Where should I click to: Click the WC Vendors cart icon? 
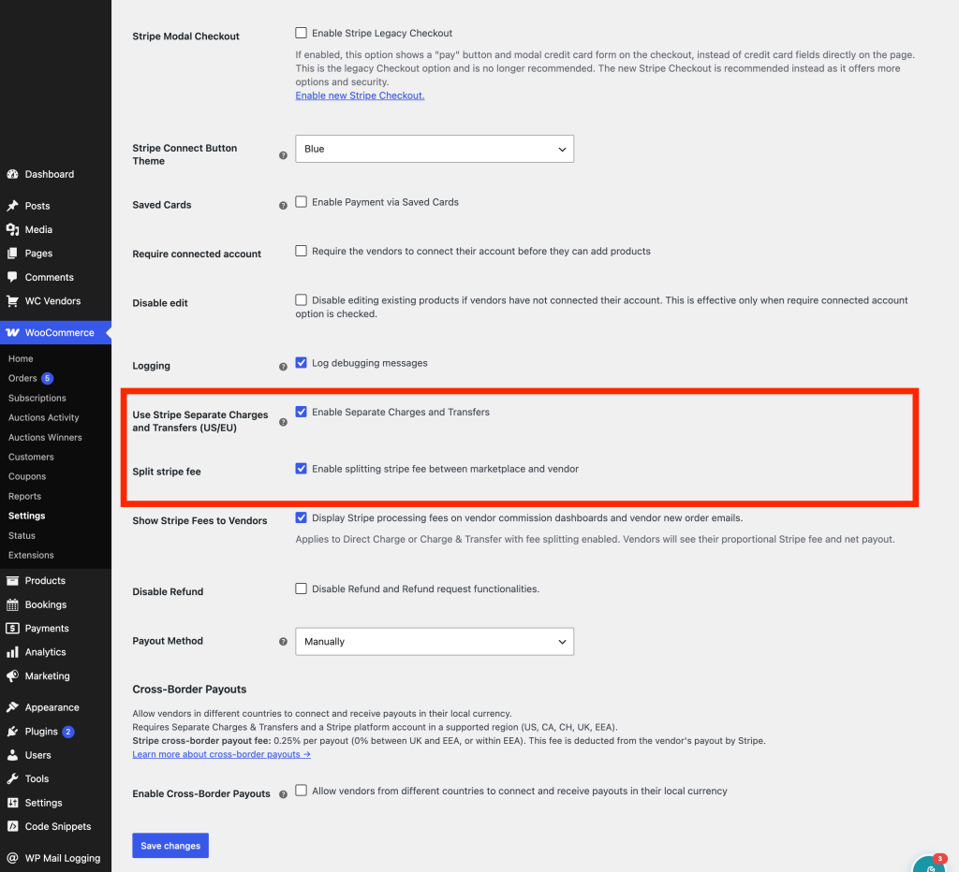pyautogui.click(x=12, y=300)
